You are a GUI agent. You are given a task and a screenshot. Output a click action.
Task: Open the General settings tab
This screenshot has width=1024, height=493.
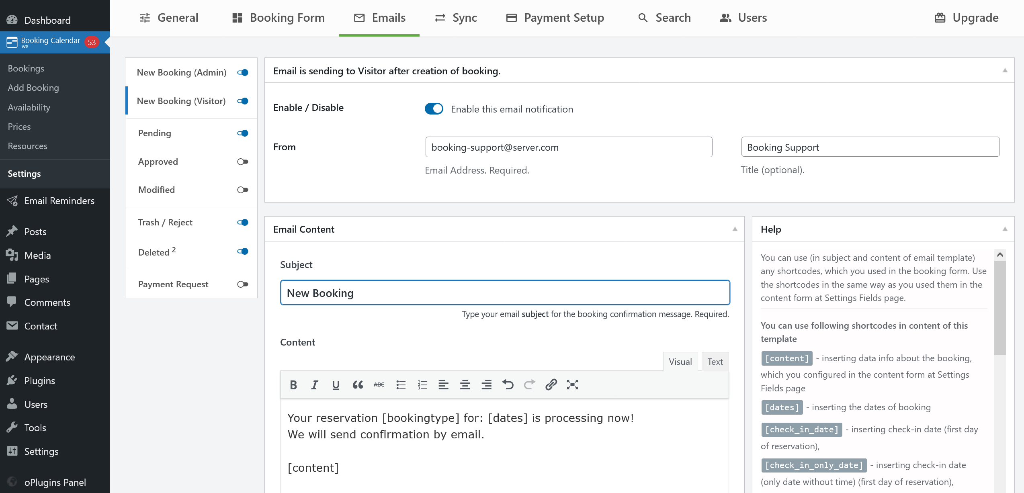[169, 18]
